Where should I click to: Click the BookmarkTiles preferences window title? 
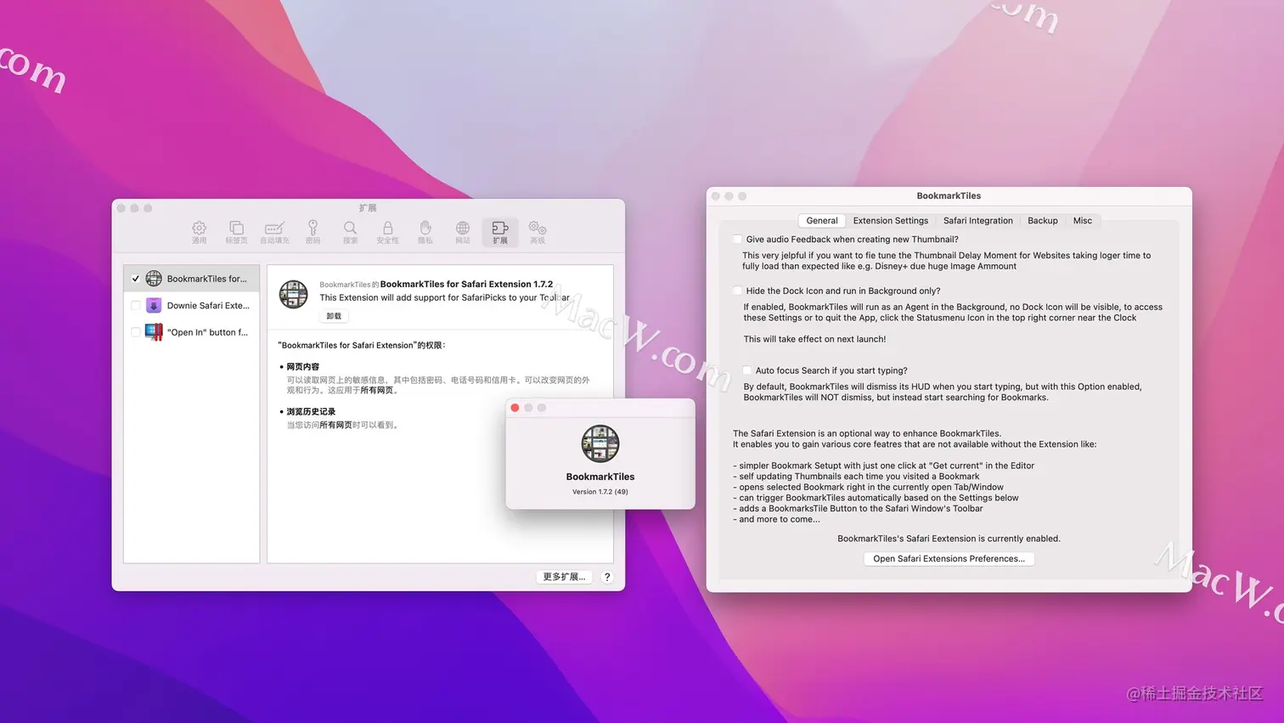pos(949,195)
